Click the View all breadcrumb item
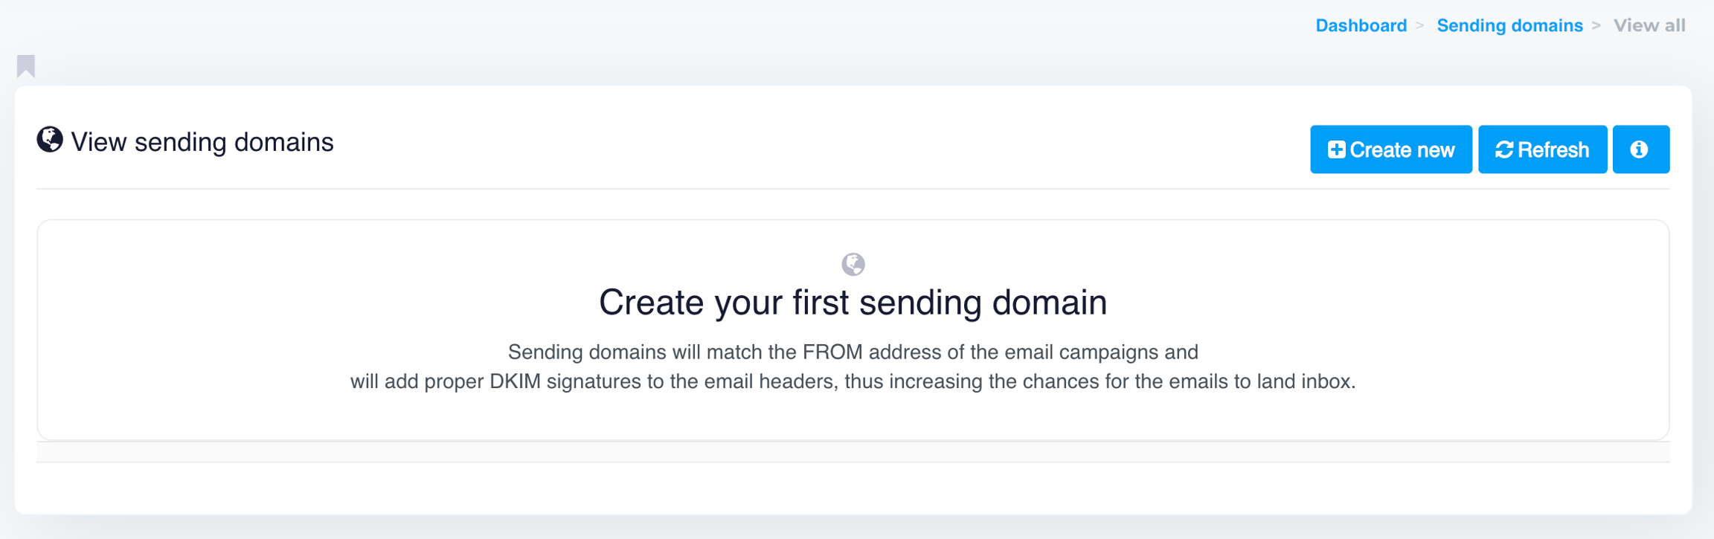The height and width of the screenshot is (539, 1714). pos(1649,26)
